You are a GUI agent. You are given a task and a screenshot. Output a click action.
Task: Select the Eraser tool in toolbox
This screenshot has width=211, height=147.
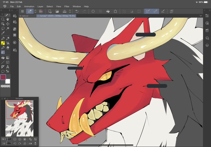[8, 48]
